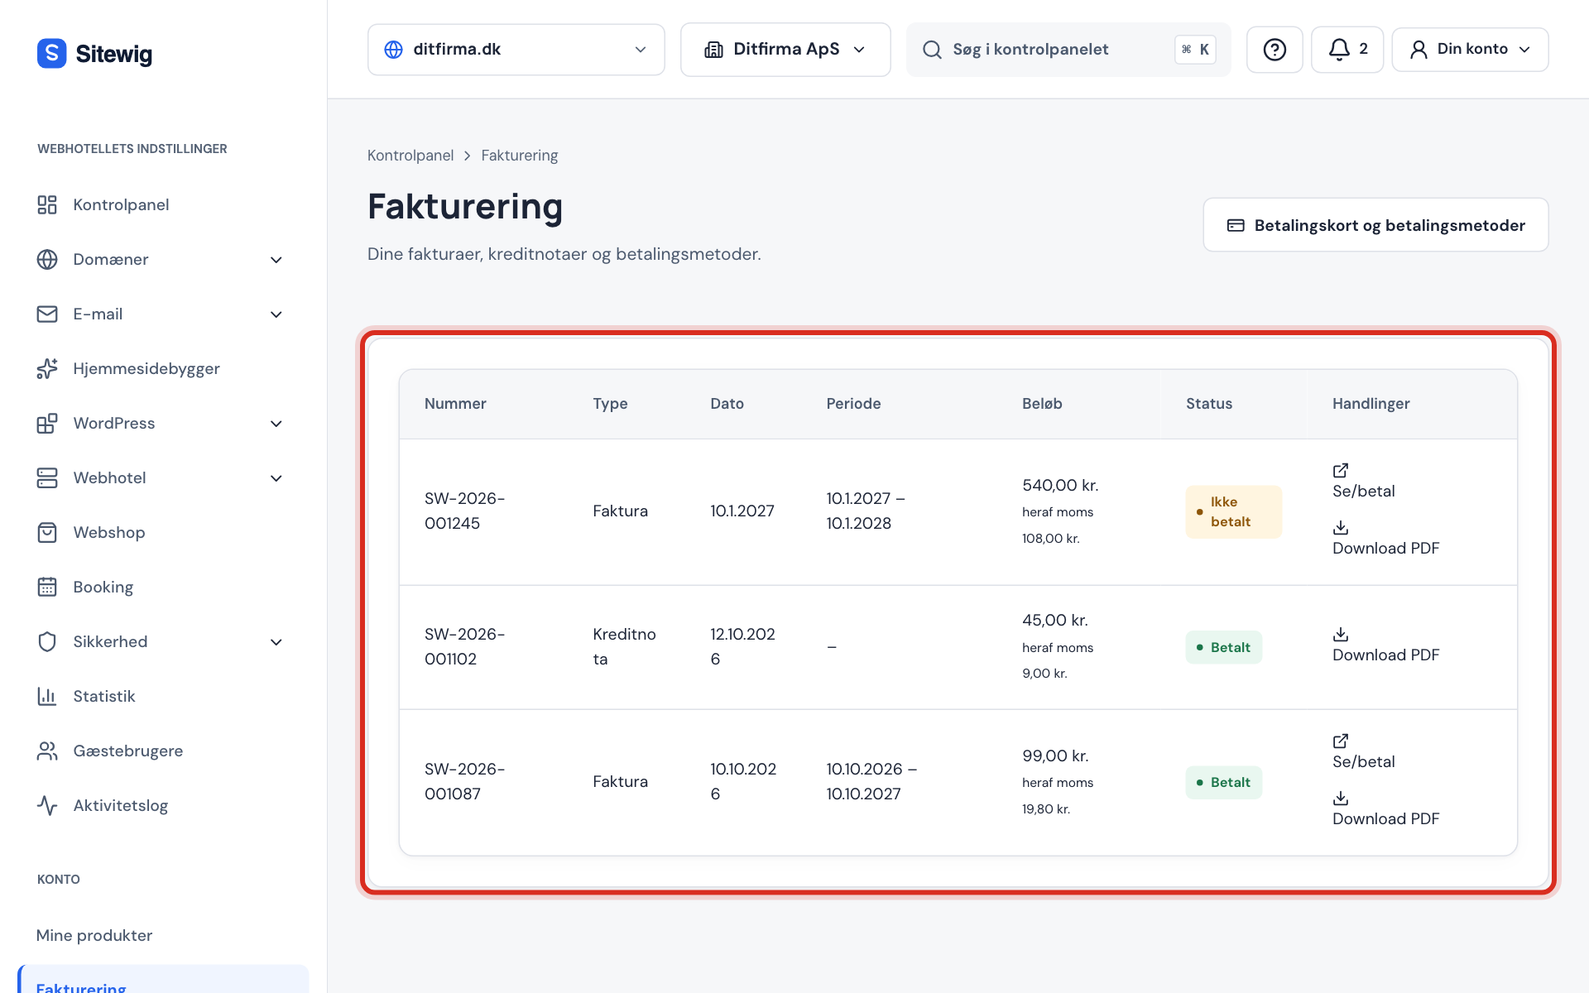This screenshot has width=1589, height=993.
Task: Open the ditfirma.dk domain dropdown
Action: 516,50
